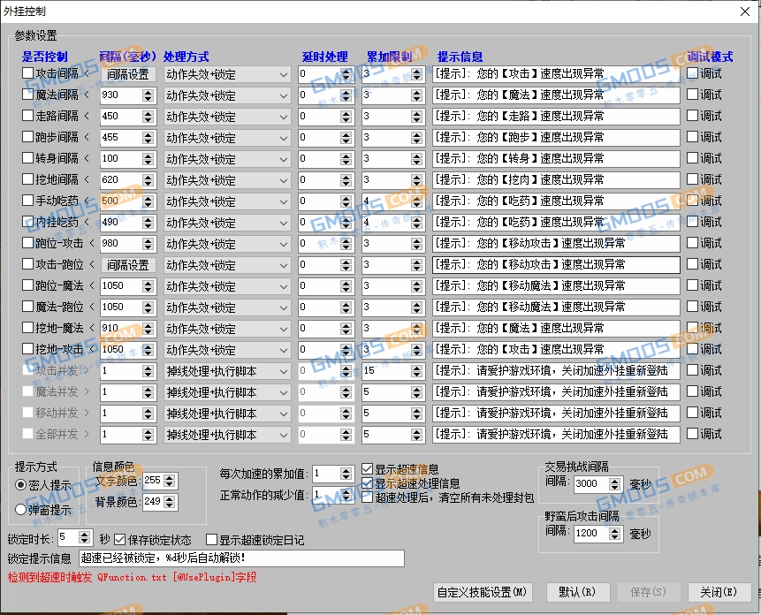Tick the 魔法间隔 checkbox
This screenshot has height=615, width=761.
[x=28, y=94]
